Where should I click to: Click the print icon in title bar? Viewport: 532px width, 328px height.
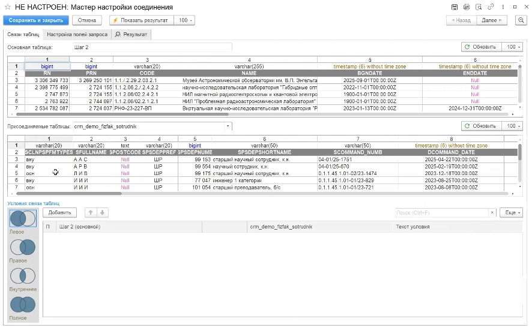point(465,7)
